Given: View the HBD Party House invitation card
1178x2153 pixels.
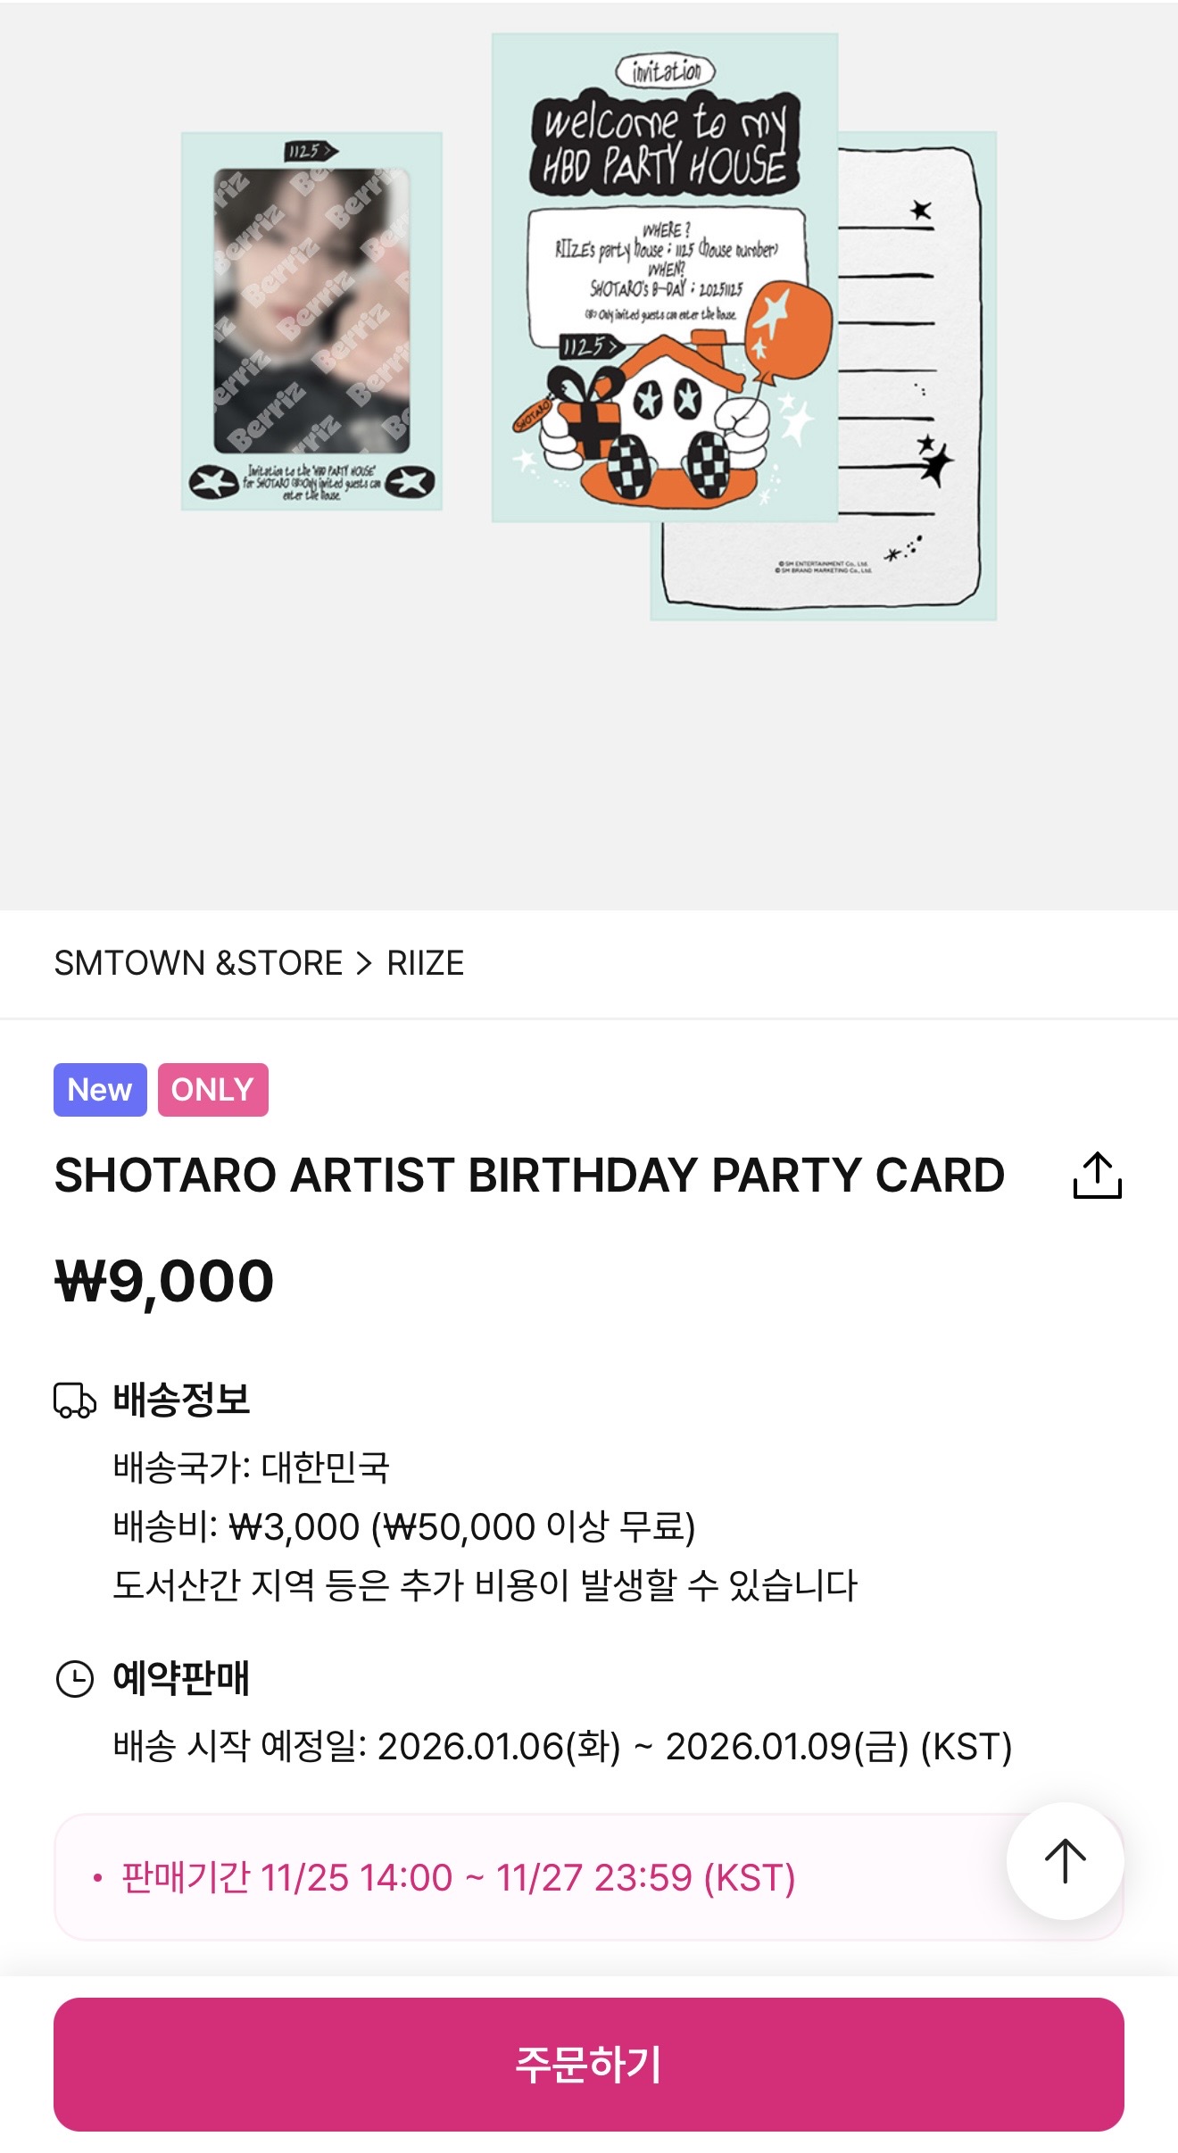Looking at the screenshot, I should coord(664,277).
